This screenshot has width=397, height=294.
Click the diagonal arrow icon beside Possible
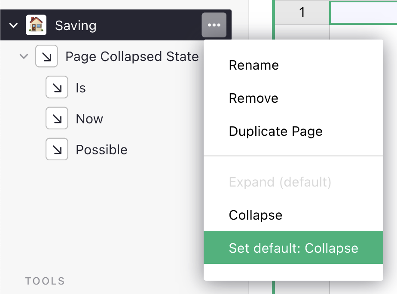tap(57, 150)
